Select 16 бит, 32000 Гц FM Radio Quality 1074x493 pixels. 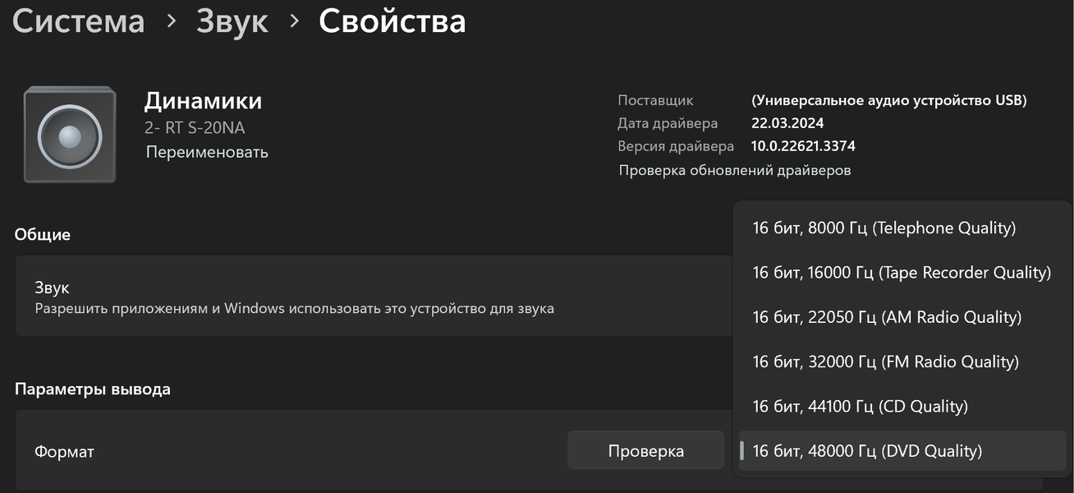click(885, 362)
